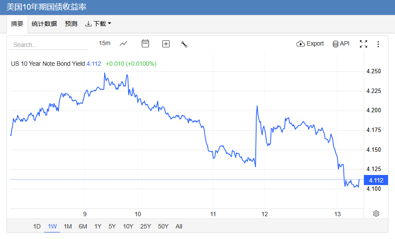Screen dimensions: 395x239
Task: Select the 1M time range
Action: click(x=68, y=226)
